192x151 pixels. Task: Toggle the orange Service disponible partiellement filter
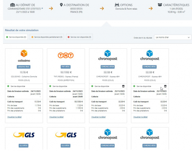tap(47, 37)
